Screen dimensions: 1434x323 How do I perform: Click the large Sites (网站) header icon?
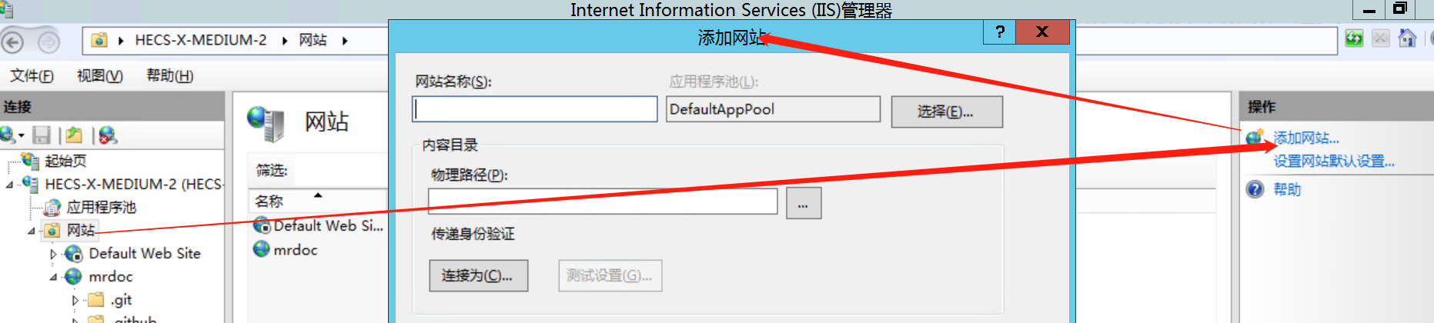(266, 123)
